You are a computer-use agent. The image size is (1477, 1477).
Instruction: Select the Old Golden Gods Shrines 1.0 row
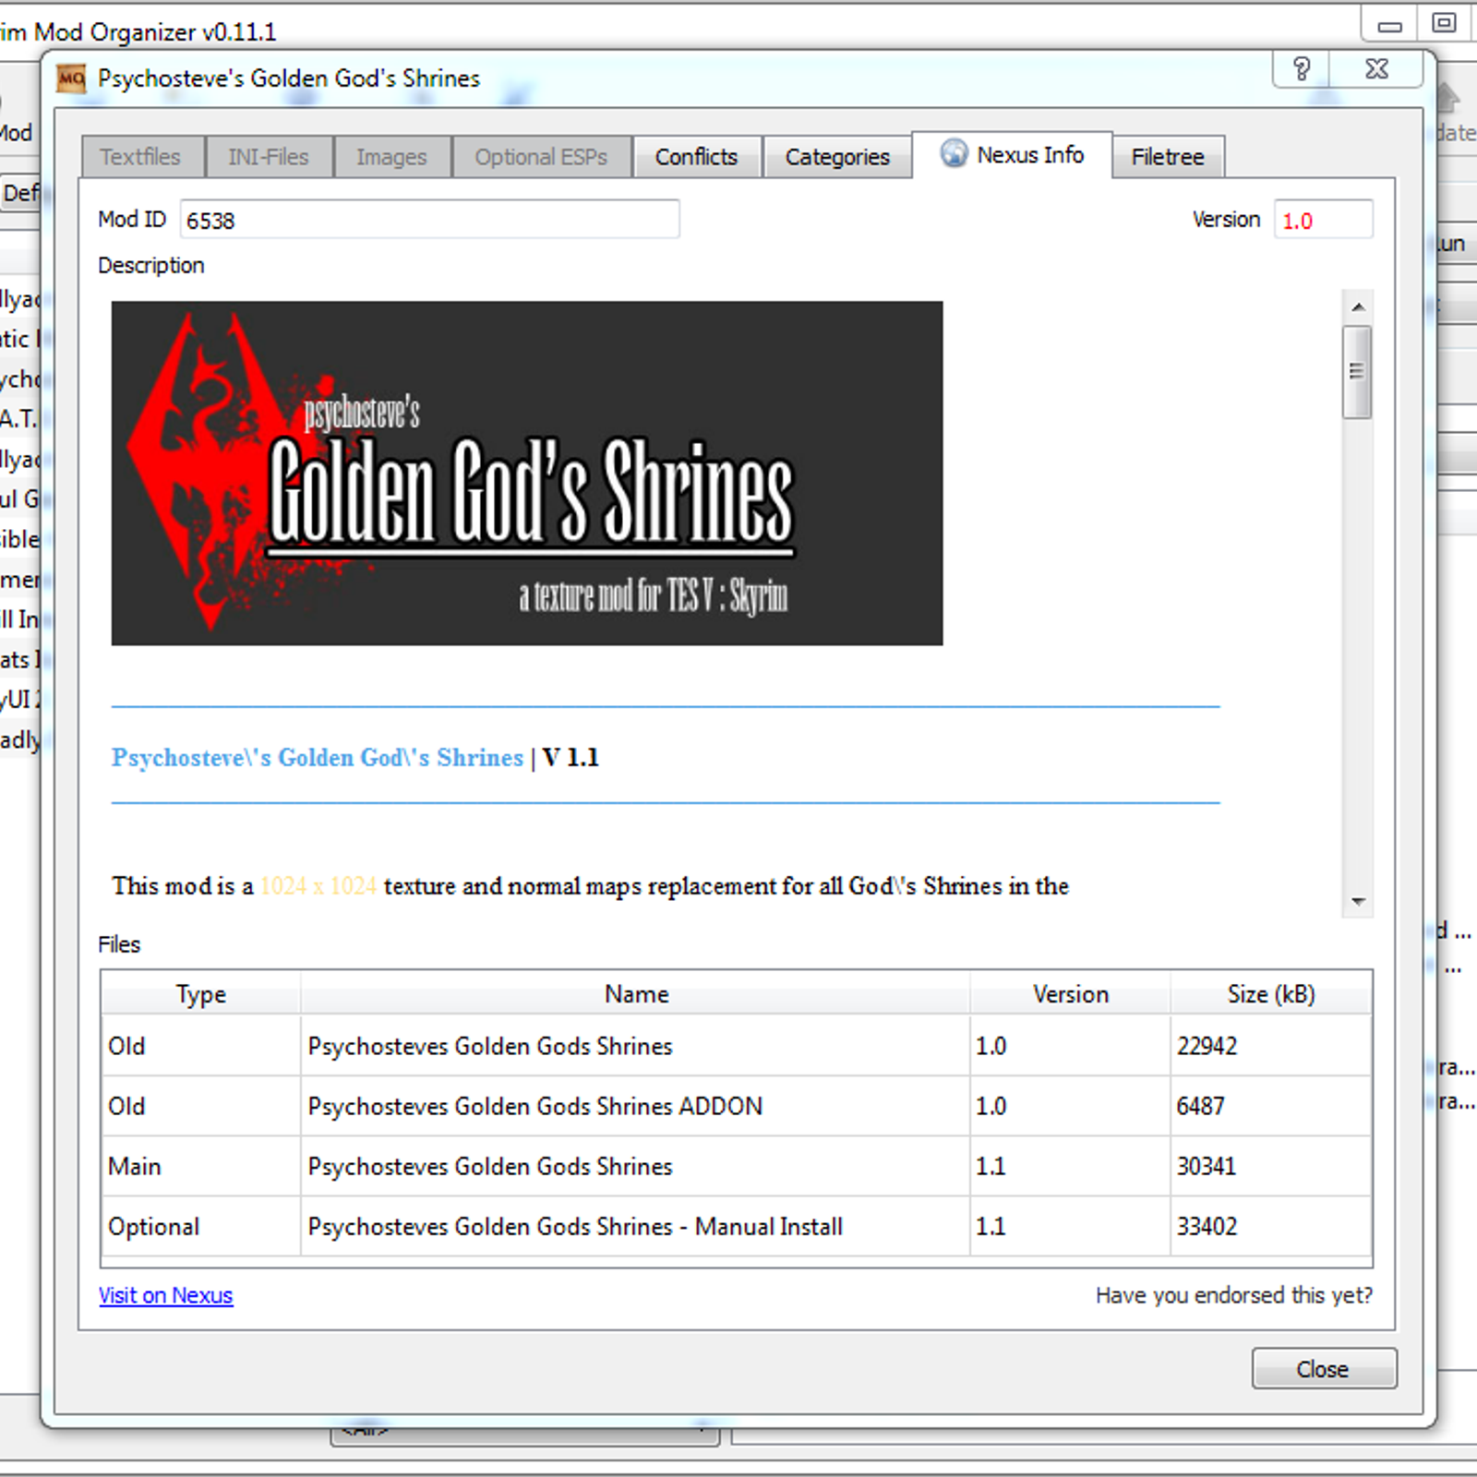737,1046
